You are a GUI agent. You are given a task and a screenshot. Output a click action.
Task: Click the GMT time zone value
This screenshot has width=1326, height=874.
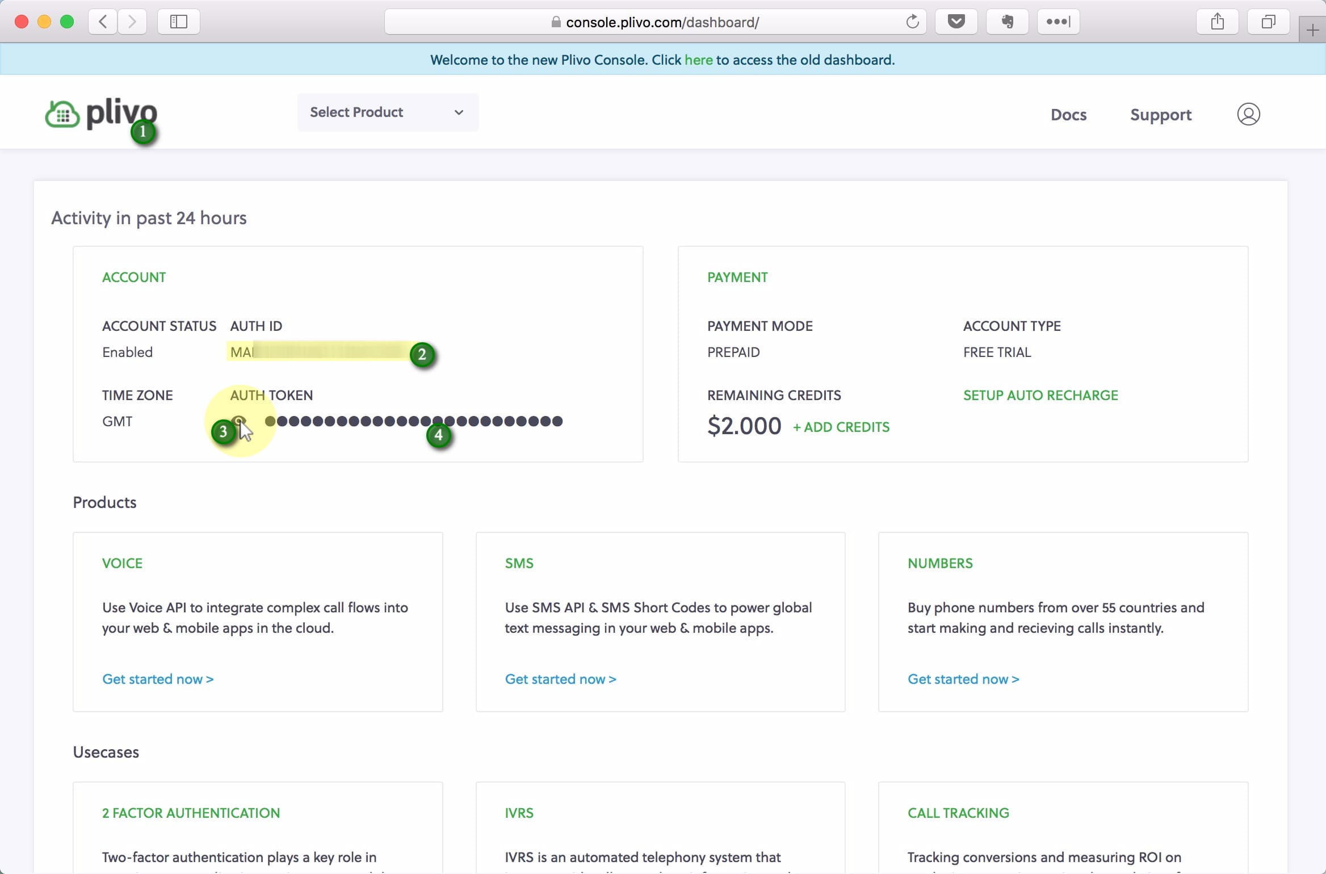(x=118, y=421)
